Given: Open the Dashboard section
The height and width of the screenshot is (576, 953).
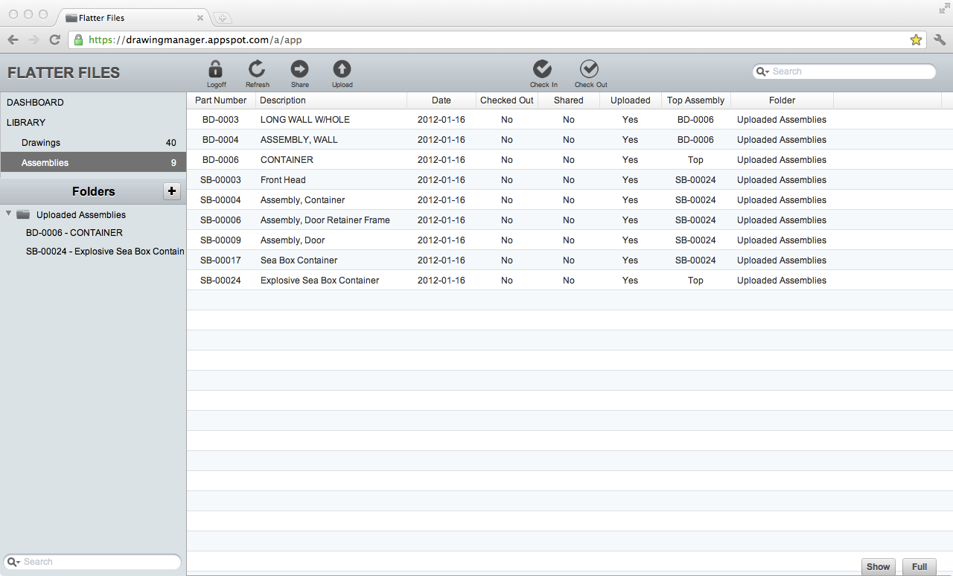Looking at the screenshot, I should 35,103.
